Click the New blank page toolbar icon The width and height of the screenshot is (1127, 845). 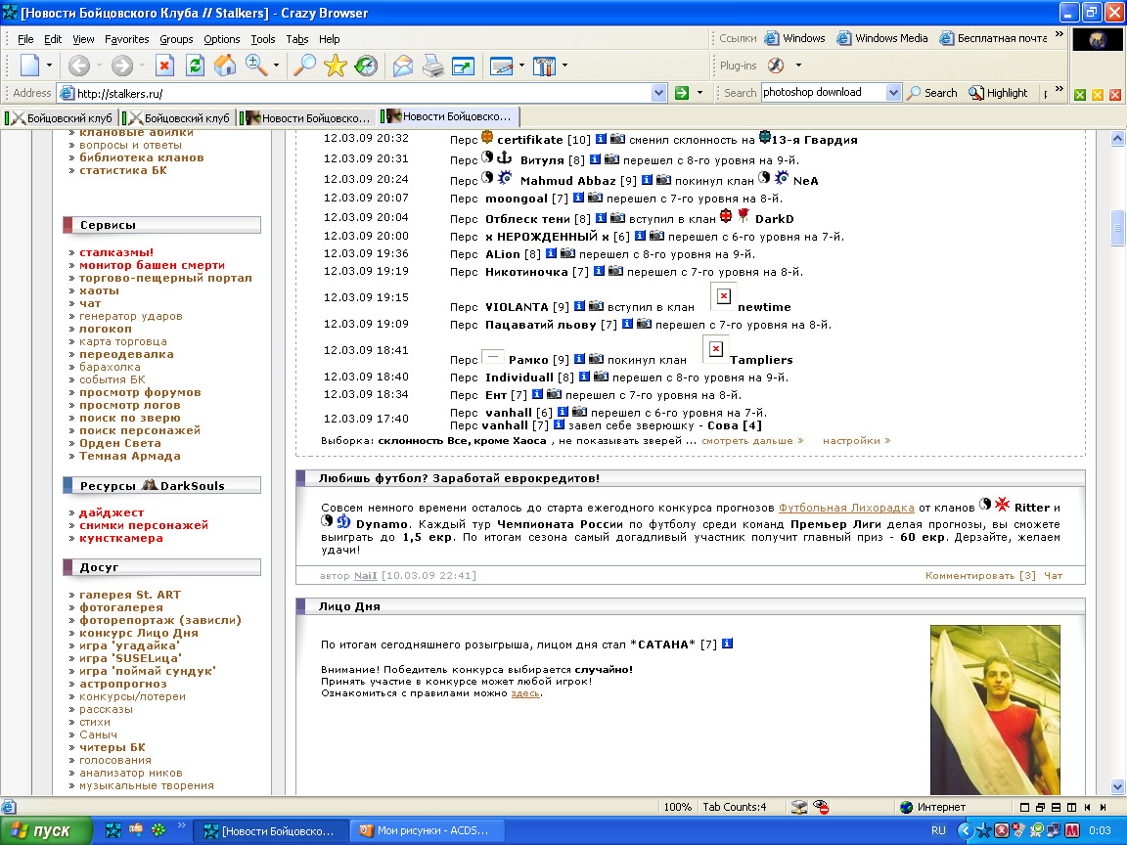29,66
